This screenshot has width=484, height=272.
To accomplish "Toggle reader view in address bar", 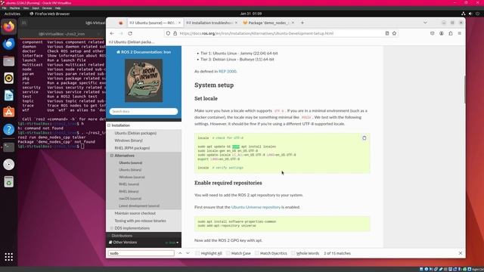I will 386,33.
